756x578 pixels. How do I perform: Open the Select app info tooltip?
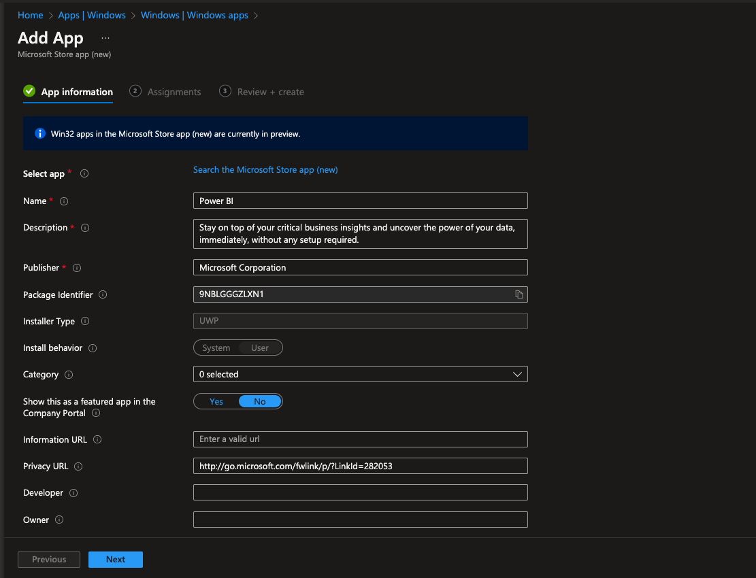(x=84, y=173)
